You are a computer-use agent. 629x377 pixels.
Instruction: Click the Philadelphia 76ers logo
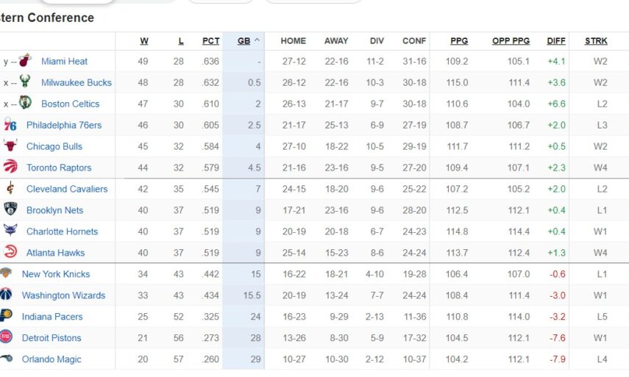point(10,125)
